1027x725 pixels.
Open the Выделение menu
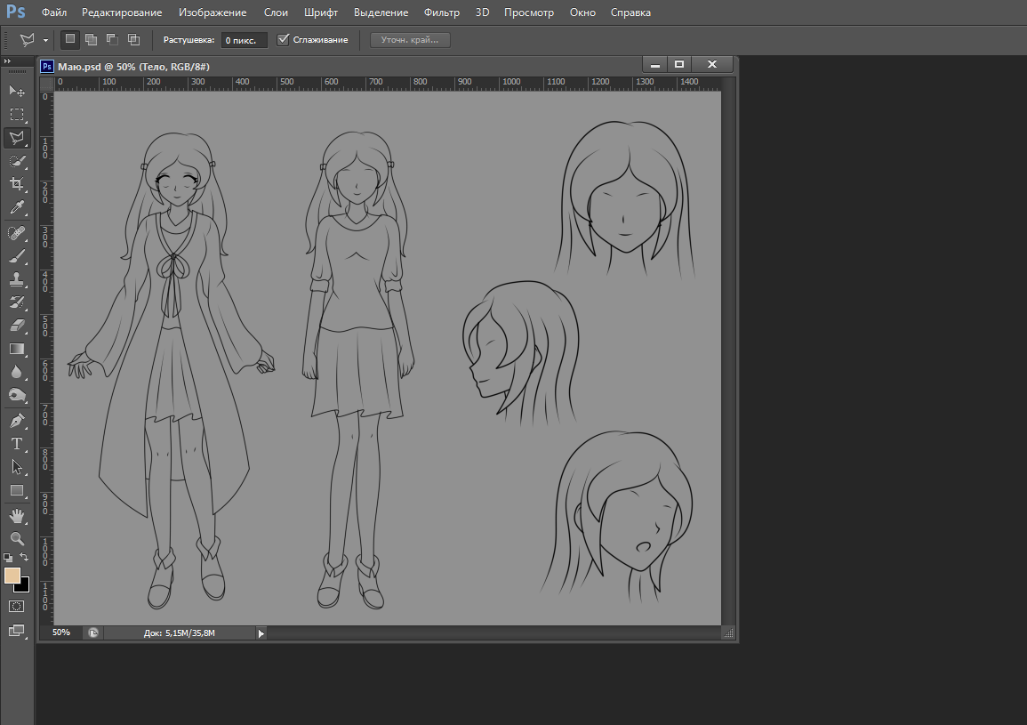click(x=381, y=12)
